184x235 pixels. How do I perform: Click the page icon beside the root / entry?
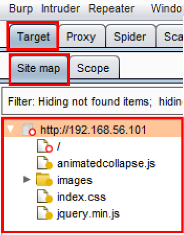[45, 146]
